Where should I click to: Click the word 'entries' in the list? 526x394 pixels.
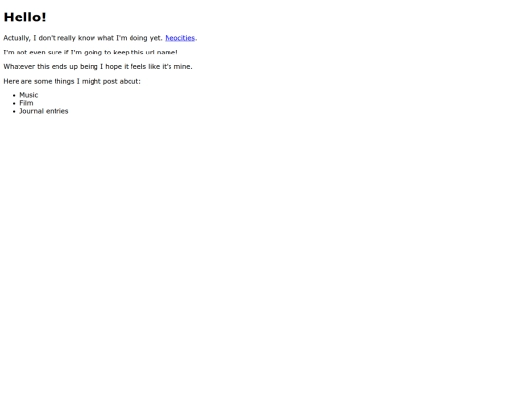57,111
